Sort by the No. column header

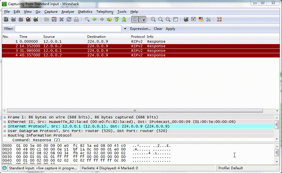tap(6, 37)
